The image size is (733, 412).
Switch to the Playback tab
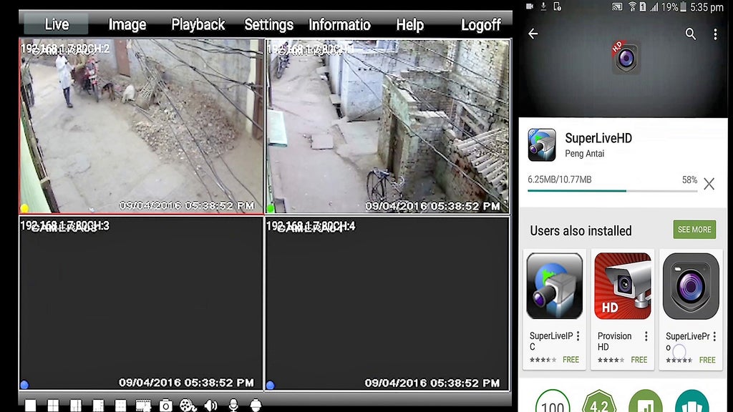[x=198, y=24]
